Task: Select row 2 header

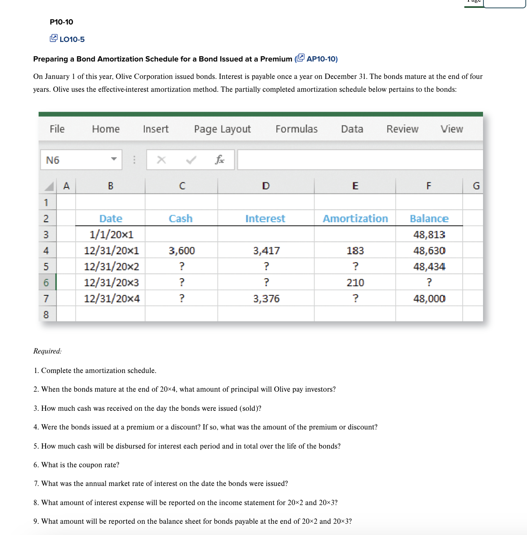Action: [x=47, y=218]
